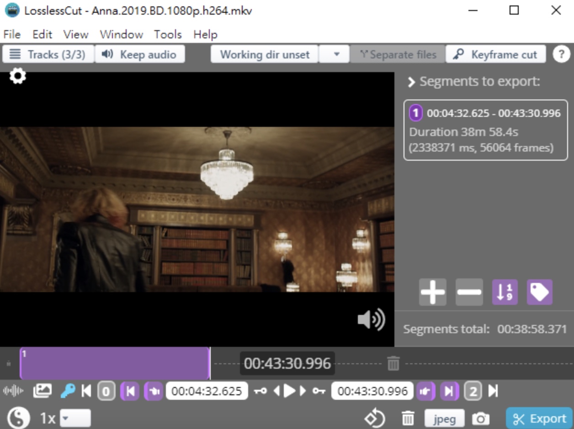
Task: Switch the capture format jpeg button
Action: (444, 418)
